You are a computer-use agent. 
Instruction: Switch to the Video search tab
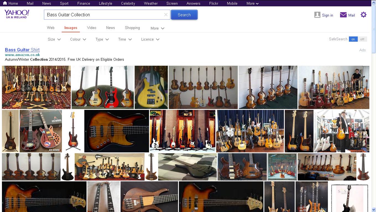tap(92, 28)
